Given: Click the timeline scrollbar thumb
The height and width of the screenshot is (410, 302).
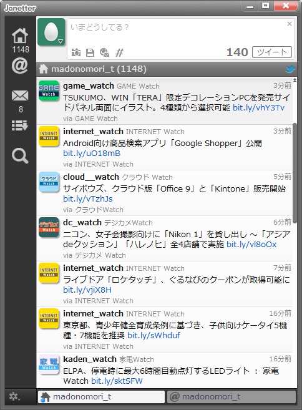Looking at the screenshot, I should 295,173.
